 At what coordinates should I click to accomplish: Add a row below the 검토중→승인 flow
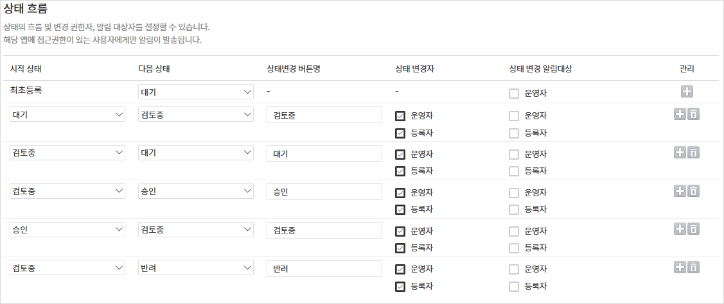[x=680, y=191]
